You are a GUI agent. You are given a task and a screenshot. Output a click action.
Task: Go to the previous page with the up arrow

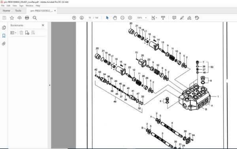point(74,18)
